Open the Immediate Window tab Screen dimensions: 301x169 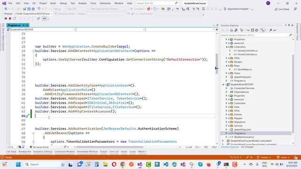87,152
